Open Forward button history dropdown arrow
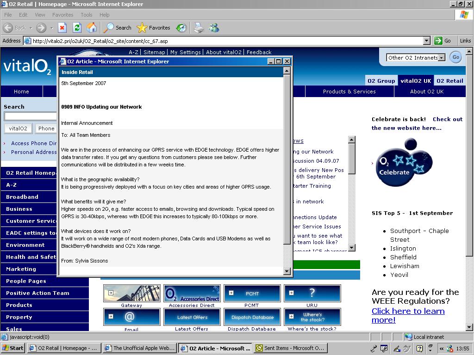 (x=52, y=28)
